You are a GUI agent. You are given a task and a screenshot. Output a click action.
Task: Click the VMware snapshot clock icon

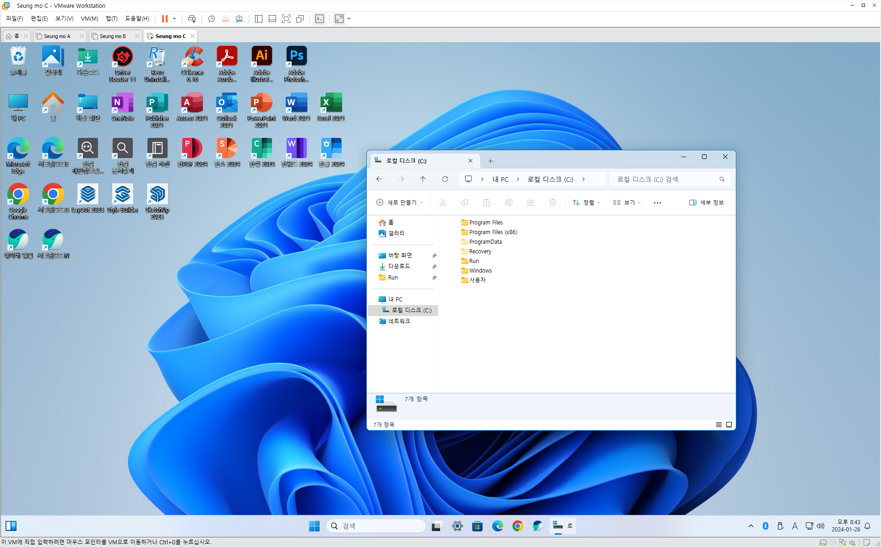click(211, 19)
